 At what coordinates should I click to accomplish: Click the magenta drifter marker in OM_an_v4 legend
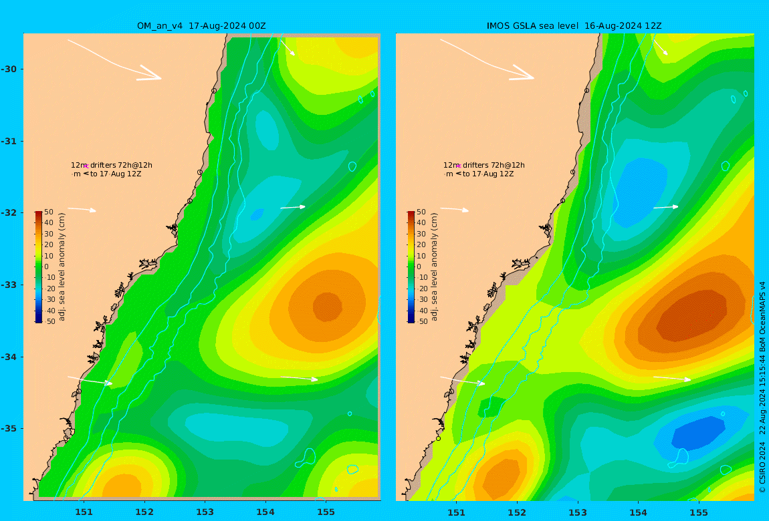(86, 166)
